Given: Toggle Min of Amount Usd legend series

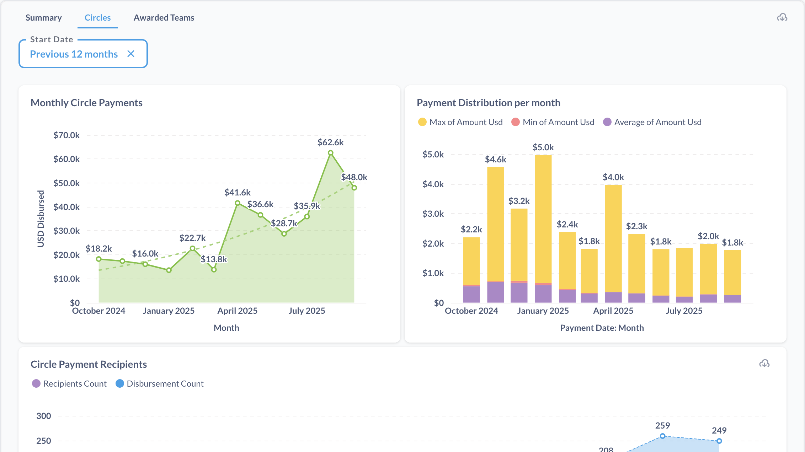Looking at the screenshot, I should (553, 122).
